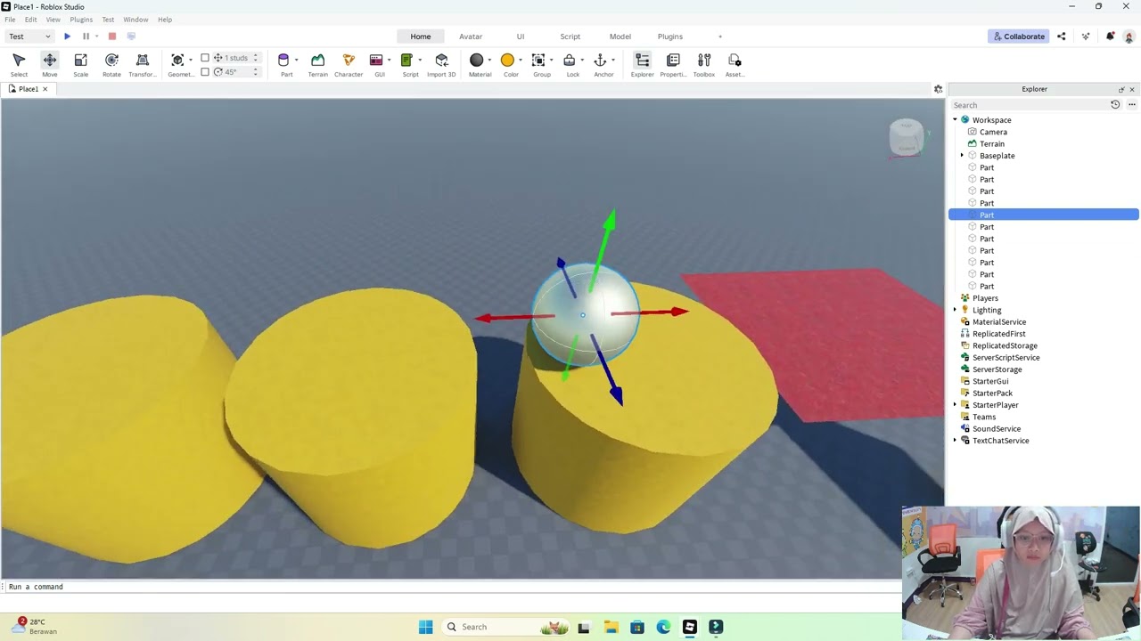Click the Lock tool icon
This screenshot has height=641, width=1141.
tap(569, 60)
